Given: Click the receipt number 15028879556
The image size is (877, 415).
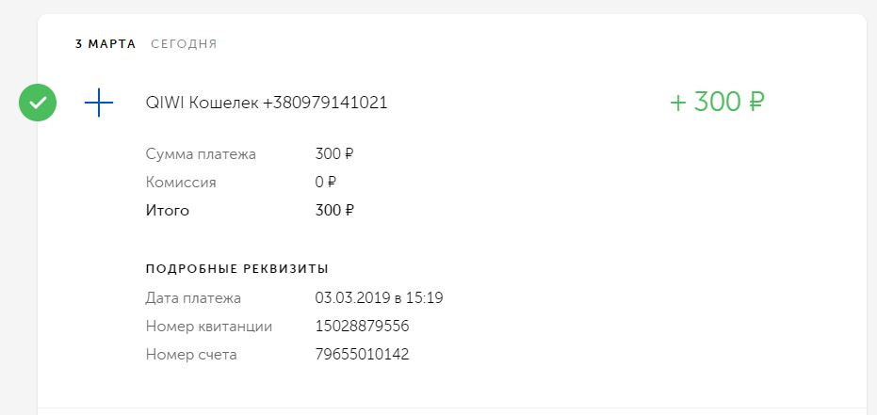Looking at the screenshot, I should 362,327.
